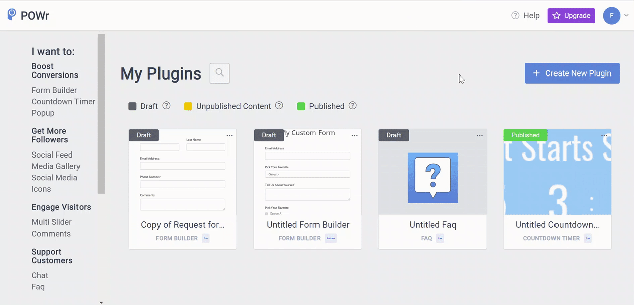The width and height of the screenshot is (634, 305).
Task: Open options menu for Untitled Countdown
Action: click(x=604, y=136)
